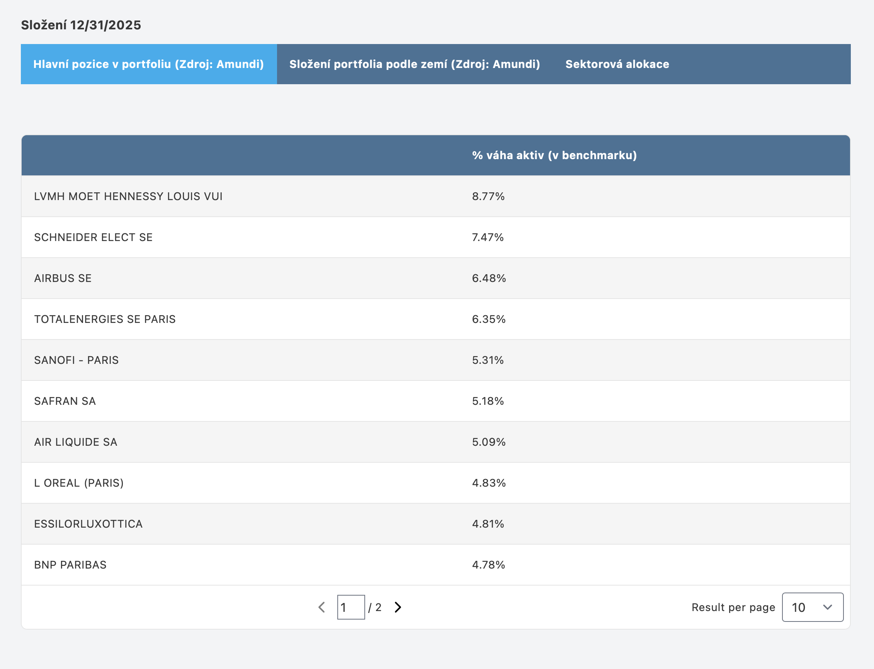
Task: Click the AIRBUS SE holding name
Action: 63,278
